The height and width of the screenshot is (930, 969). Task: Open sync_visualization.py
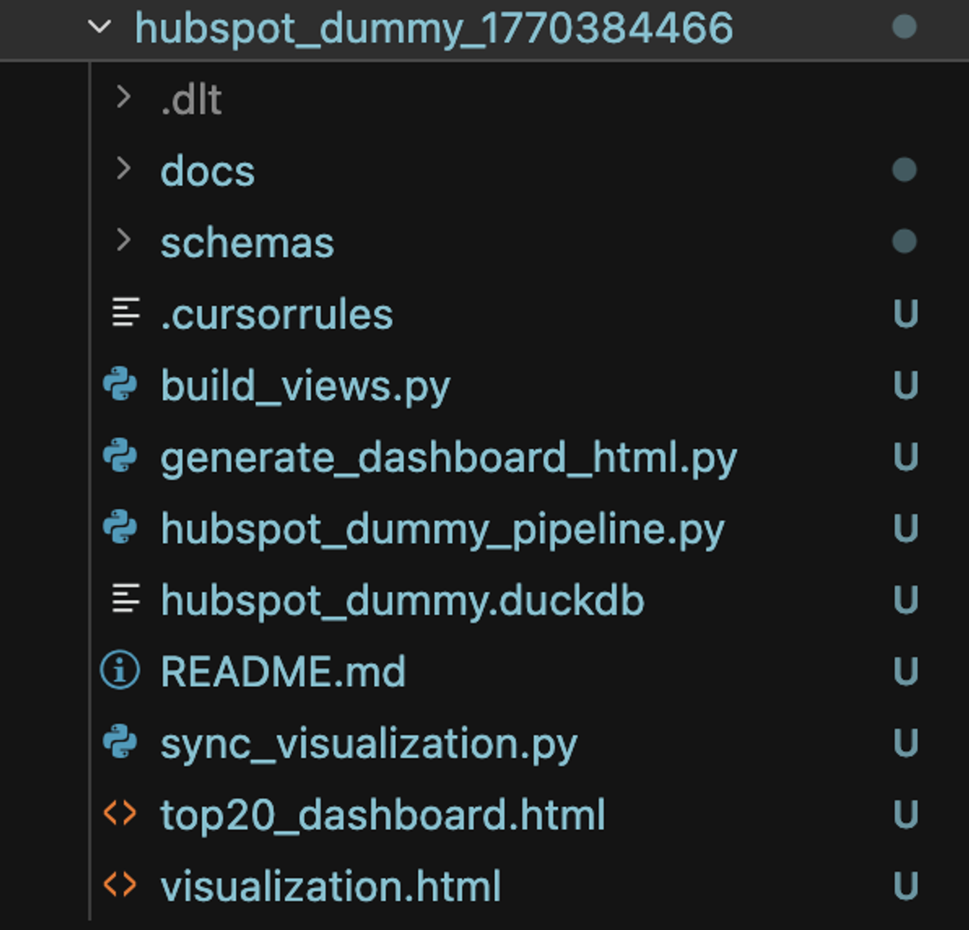(x=369, y=745)
